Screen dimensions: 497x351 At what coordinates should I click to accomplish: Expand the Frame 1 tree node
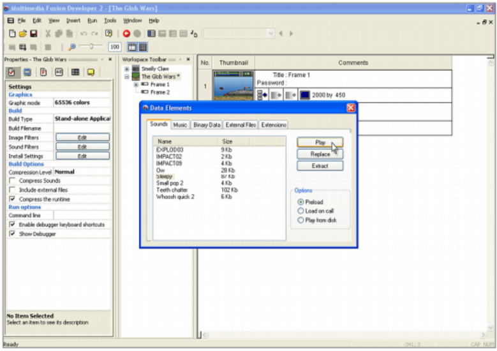point(136,84)
